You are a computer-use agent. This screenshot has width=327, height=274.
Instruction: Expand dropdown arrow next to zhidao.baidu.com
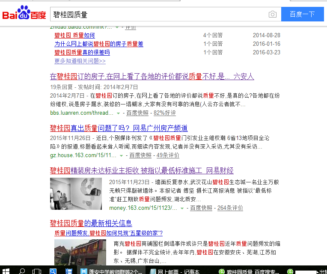[117, 27]
